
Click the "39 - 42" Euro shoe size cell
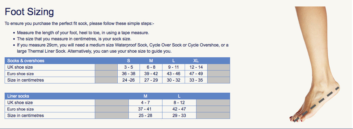click(151, 74)
